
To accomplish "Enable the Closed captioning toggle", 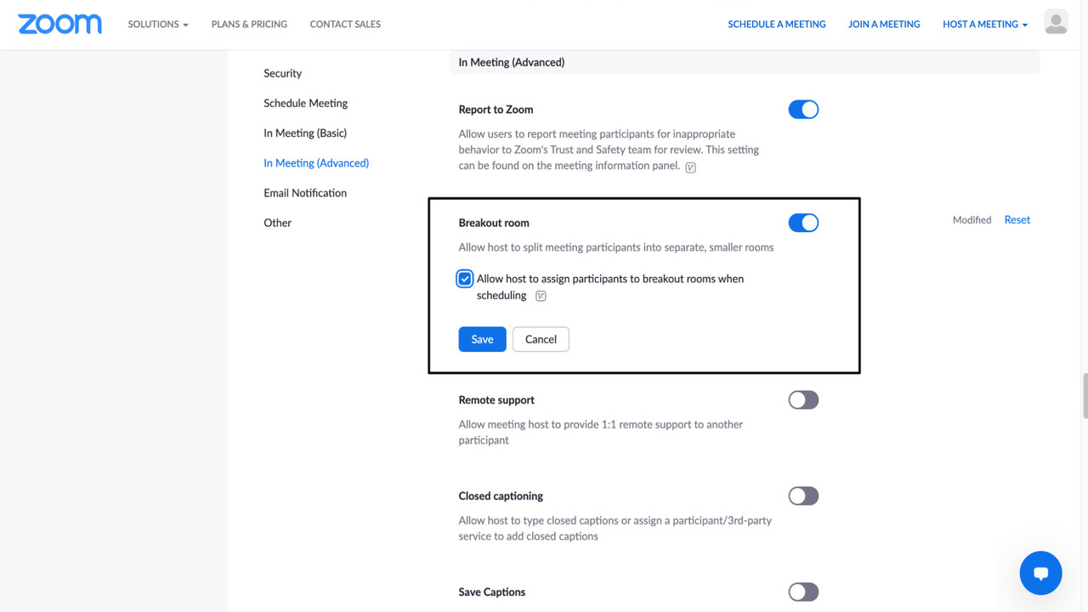I will coord(803,496).
